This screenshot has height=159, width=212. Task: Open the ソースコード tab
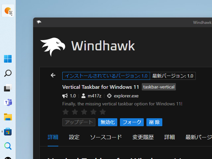pyautogui.click(x=106, y=137)
